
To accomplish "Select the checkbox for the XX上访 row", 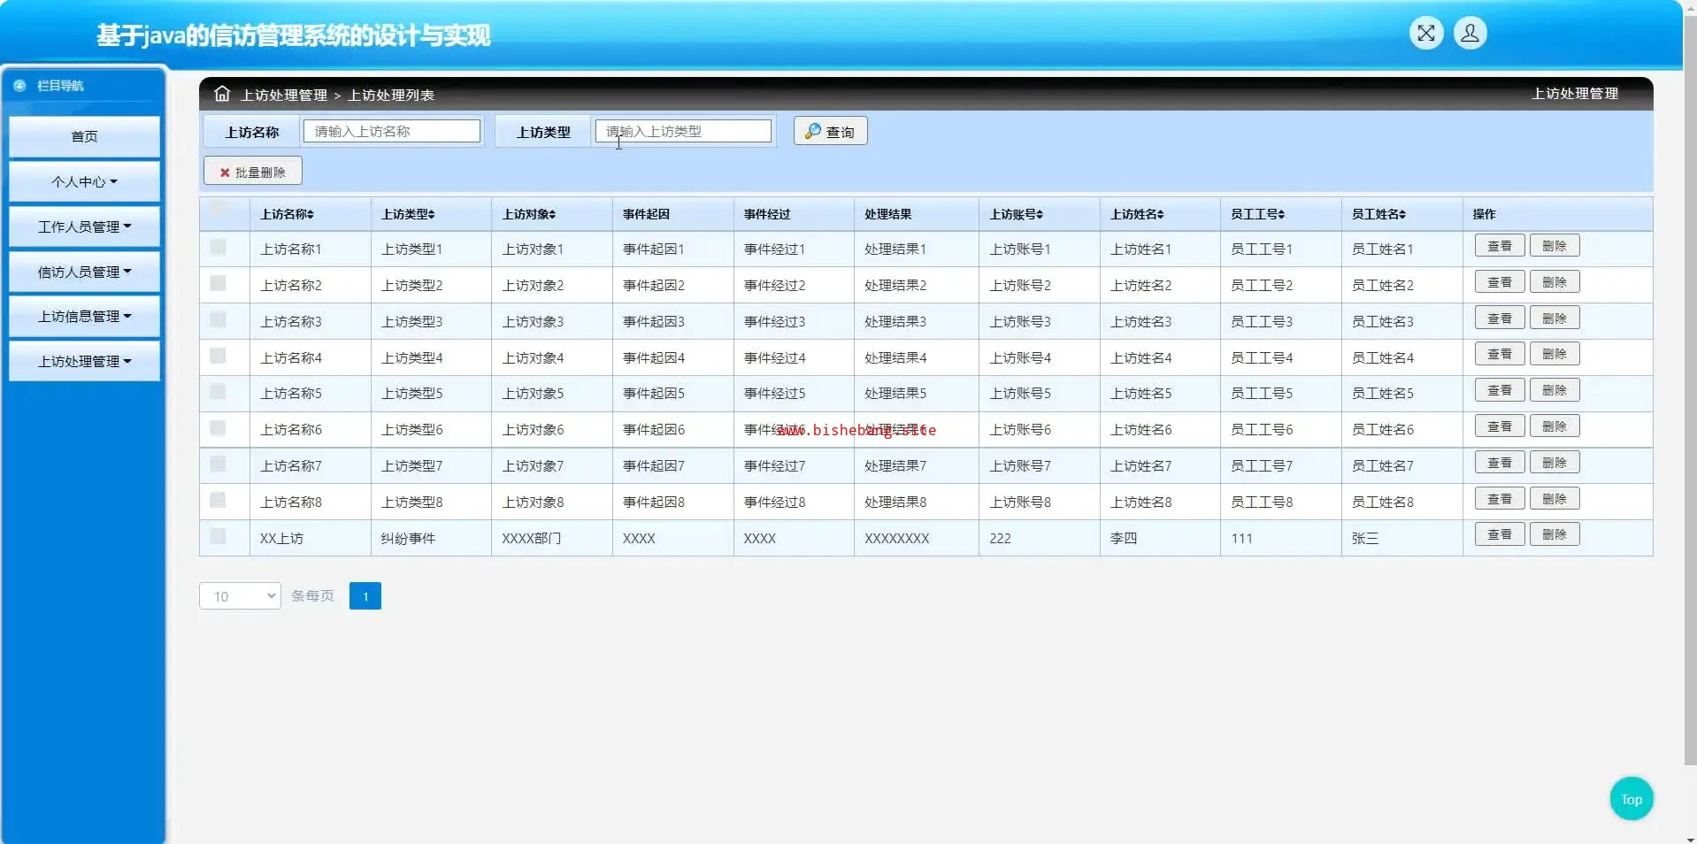I will (x=218, y=536).
